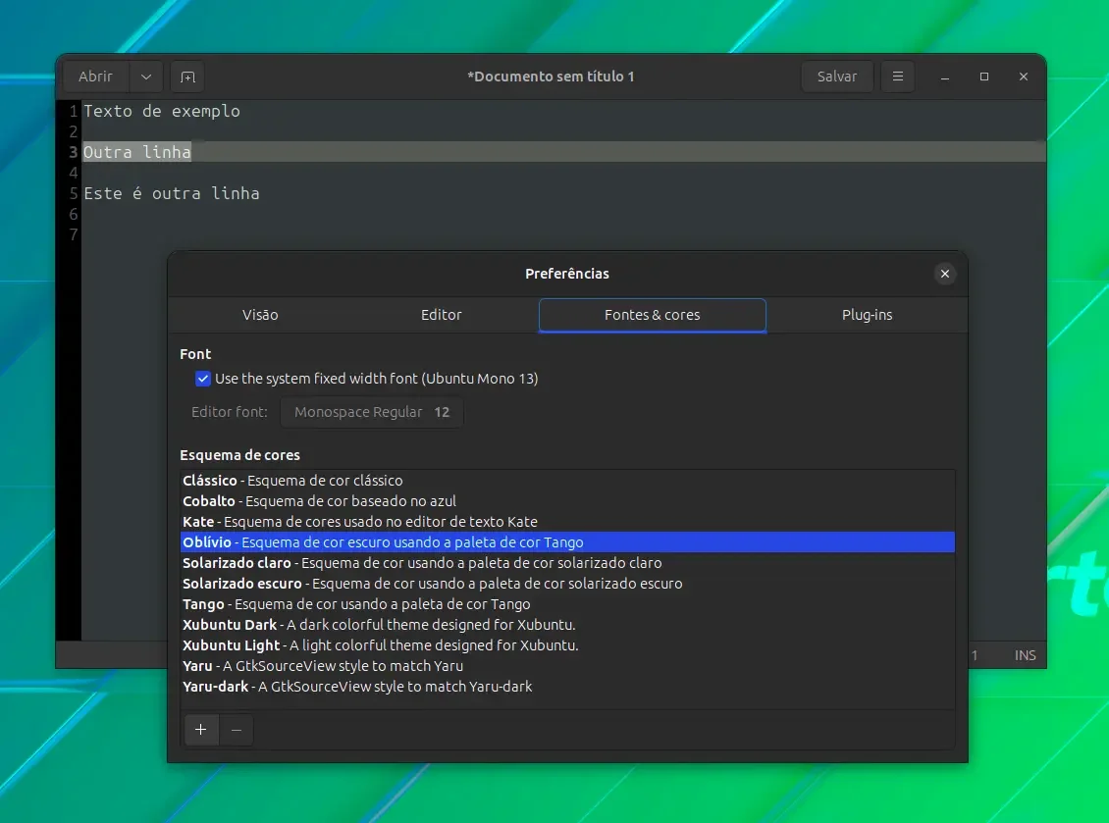The image size is (1109, 823).
Task: Close the document window
Action: coord(1024,77)
